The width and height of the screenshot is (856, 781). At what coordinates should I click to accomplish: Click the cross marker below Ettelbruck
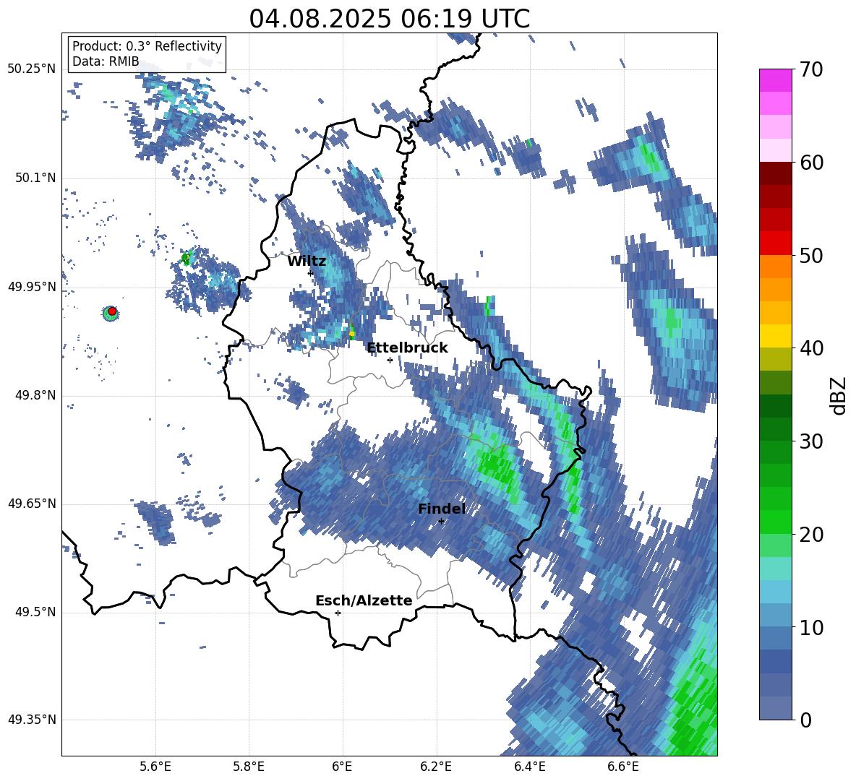pyautogui.click(x=390, y=360)
